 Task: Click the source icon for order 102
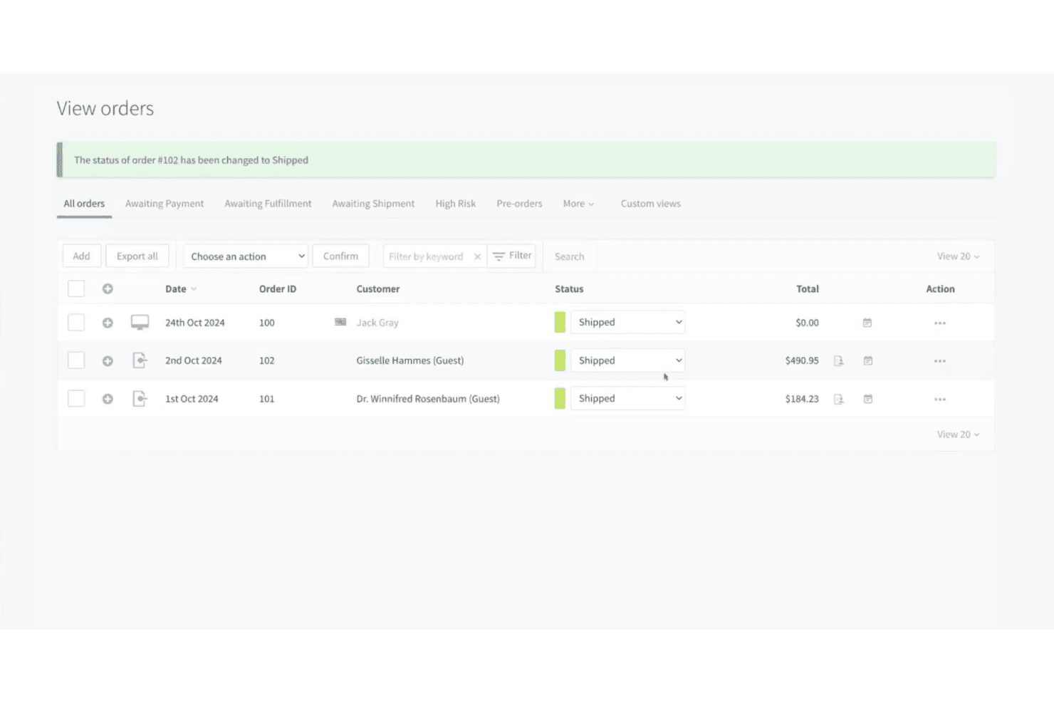coord(140,360)
